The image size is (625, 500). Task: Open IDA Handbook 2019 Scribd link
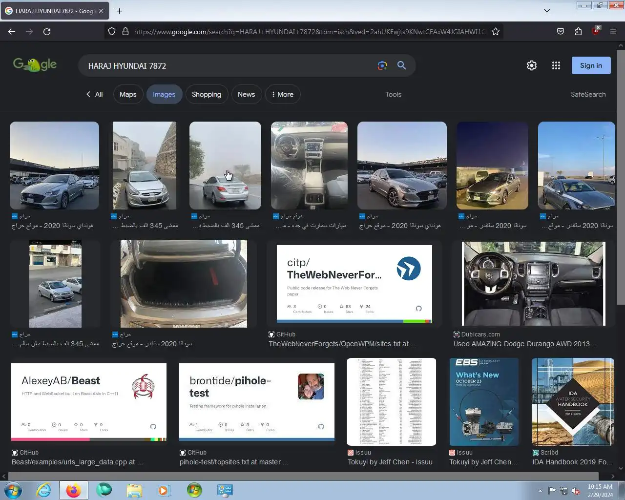pos(573,462)
